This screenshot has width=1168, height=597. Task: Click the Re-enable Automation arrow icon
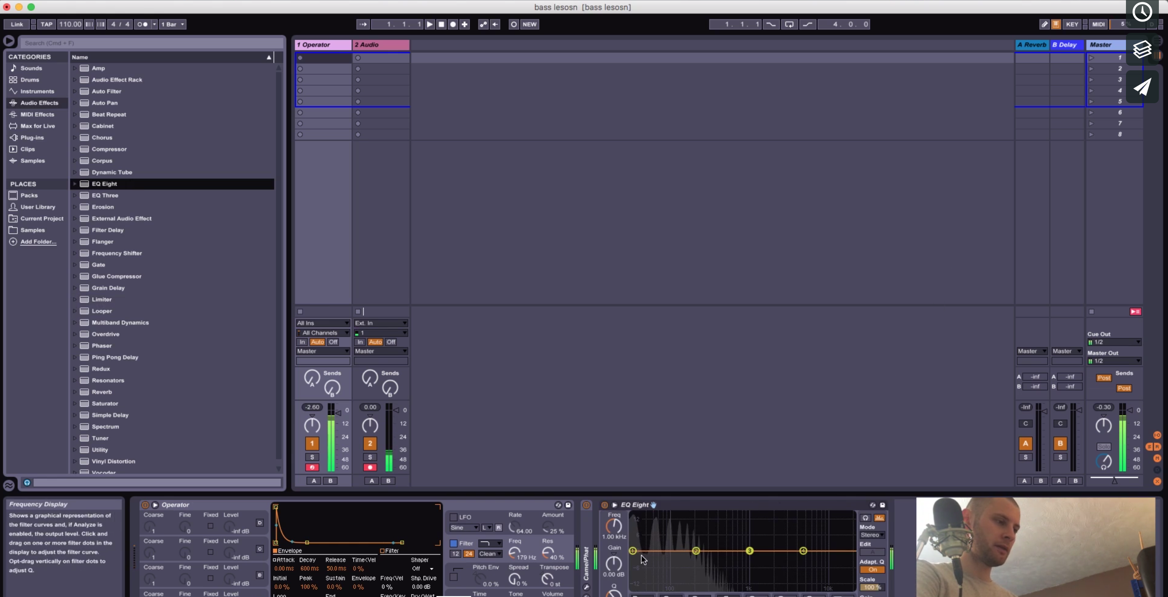(x=495, y=24)
